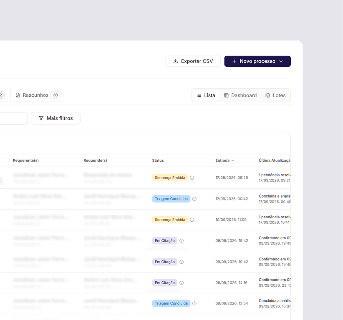Open info icon for 10/09/2026 Sentença Emitida
Screen dimensions: 343x320
point(192,220)
